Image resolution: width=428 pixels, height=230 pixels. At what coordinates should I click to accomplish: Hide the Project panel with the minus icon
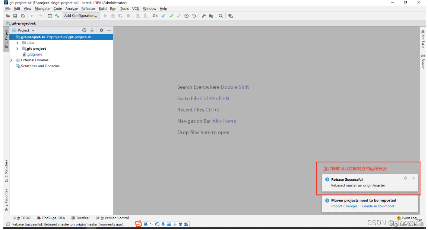[109, 30]
